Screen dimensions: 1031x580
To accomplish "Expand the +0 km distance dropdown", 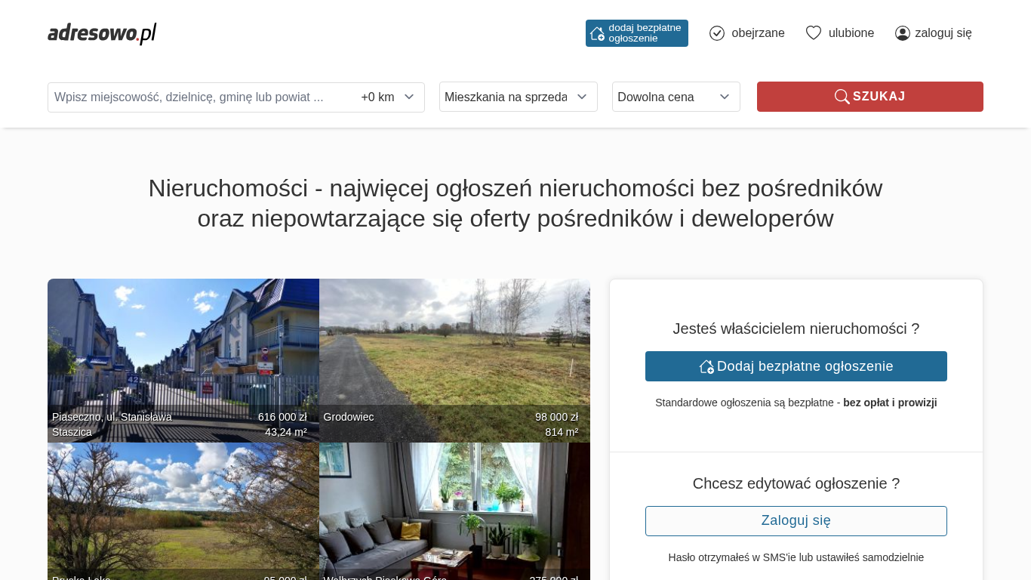I will click(388, 97).
